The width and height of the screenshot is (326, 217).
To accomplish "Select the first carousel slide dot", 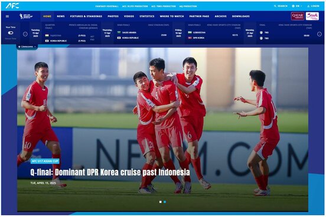I will pos(160,202).
